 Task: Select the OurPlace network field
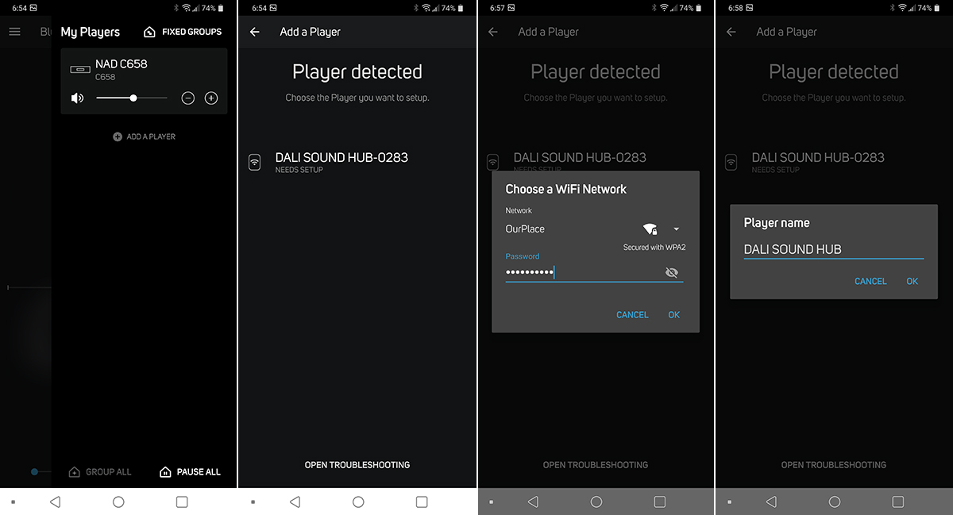594,229
